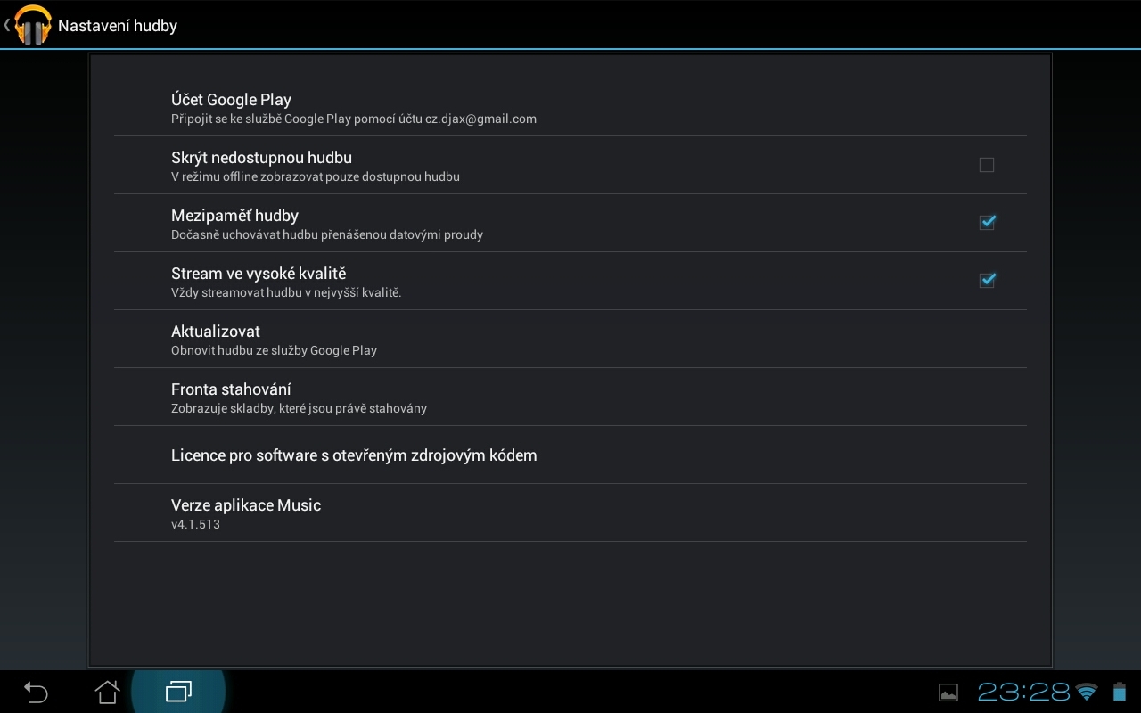1141x713 pixels.
Task: Tap Verze aplikace Music entry
Action: point(570,512)
